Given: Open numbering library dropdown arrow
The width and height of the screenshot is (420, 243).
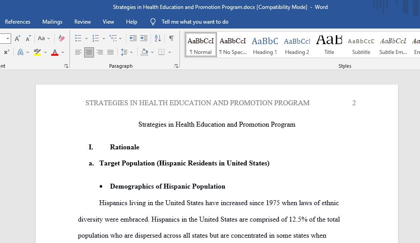Looking at the screenshot, I should pyautogui.click(x=104, y=38).
